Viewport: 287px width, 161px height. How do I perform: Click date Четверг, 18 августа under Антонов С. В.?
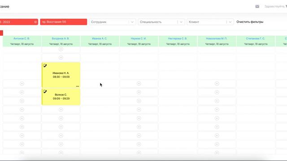pyautogui.click(x=22, y=44)
